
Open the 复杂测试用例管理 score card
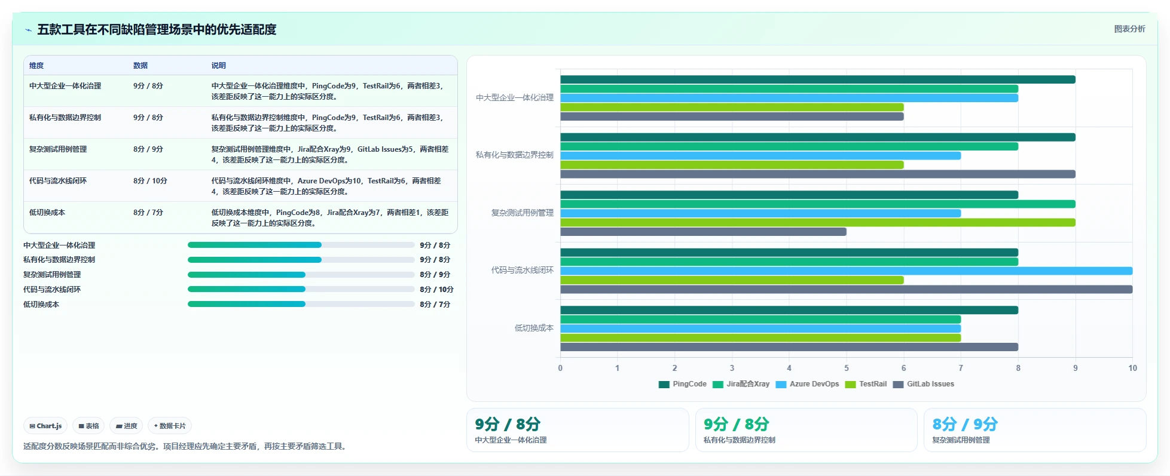click(x=1034, y=430)
